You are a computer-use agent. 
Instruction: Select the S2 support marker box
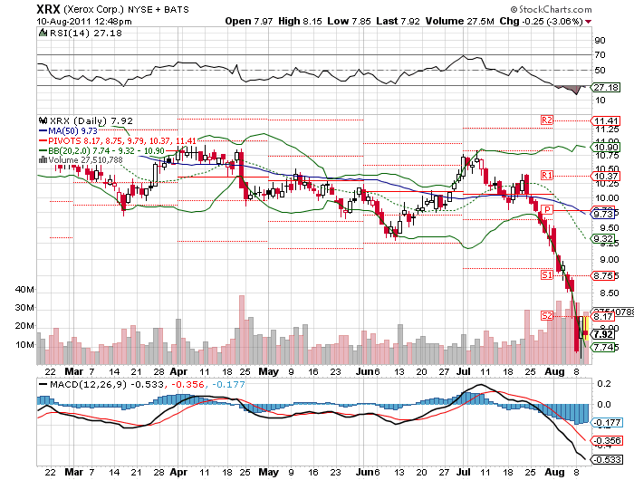click(x=547, y=315)
